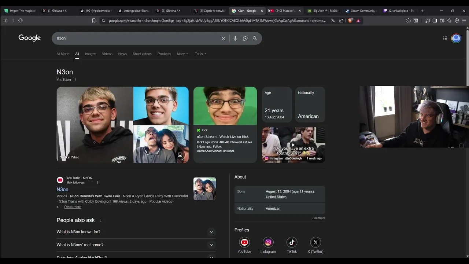Open the YouTube result couple thumbnail
Image resolution: width=469 pixels, height=264 pixels.
tap(204, 188)
